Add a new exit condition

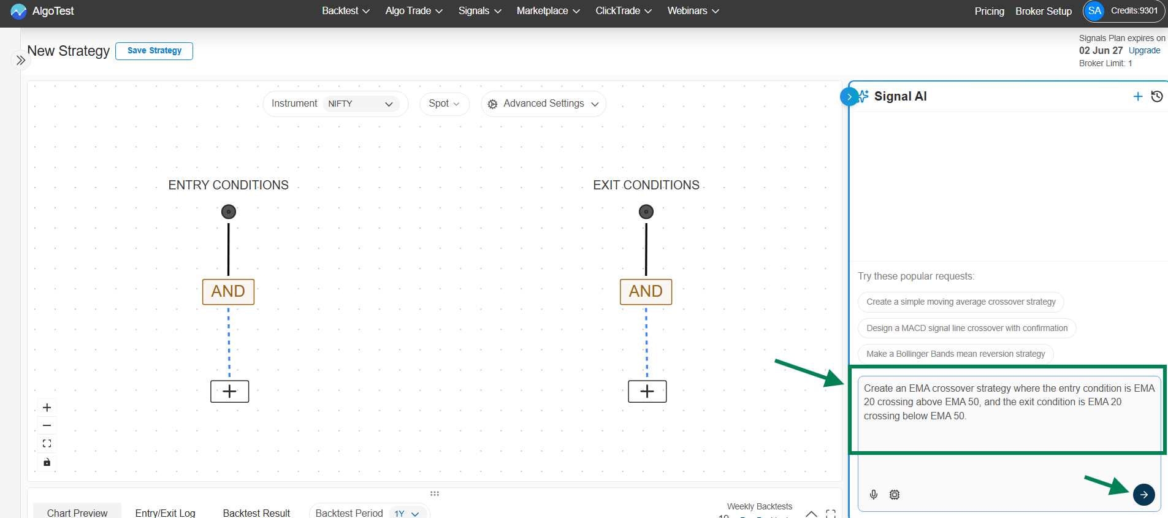[x=647, y=391]
